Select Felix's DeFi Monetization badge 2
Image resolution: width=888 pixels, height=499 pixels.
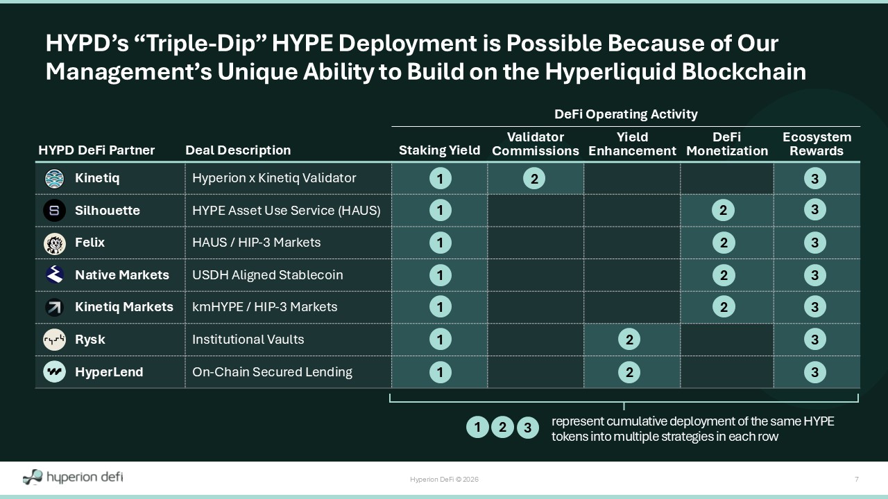[x=724, y=243]
